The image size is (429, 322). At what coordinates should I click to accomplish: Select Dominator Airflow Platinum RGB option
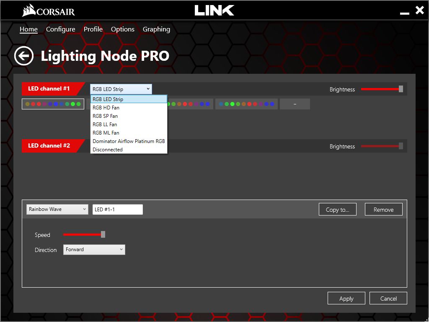tap(129, 141)
